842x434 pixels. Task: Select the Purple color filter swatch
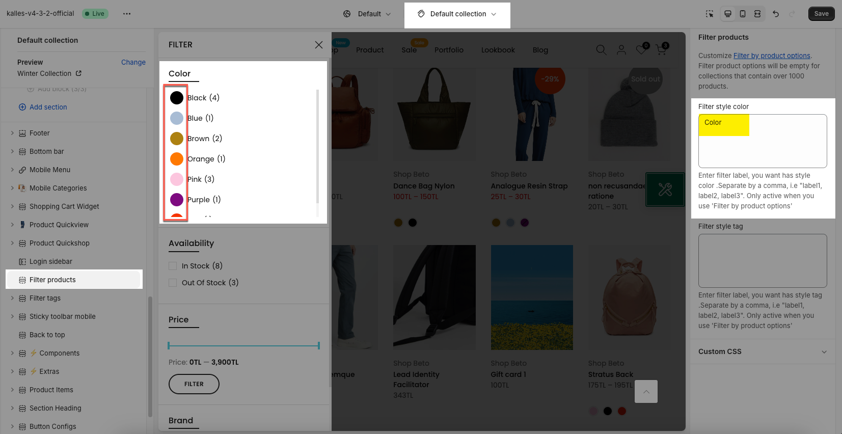pos(177,200)
